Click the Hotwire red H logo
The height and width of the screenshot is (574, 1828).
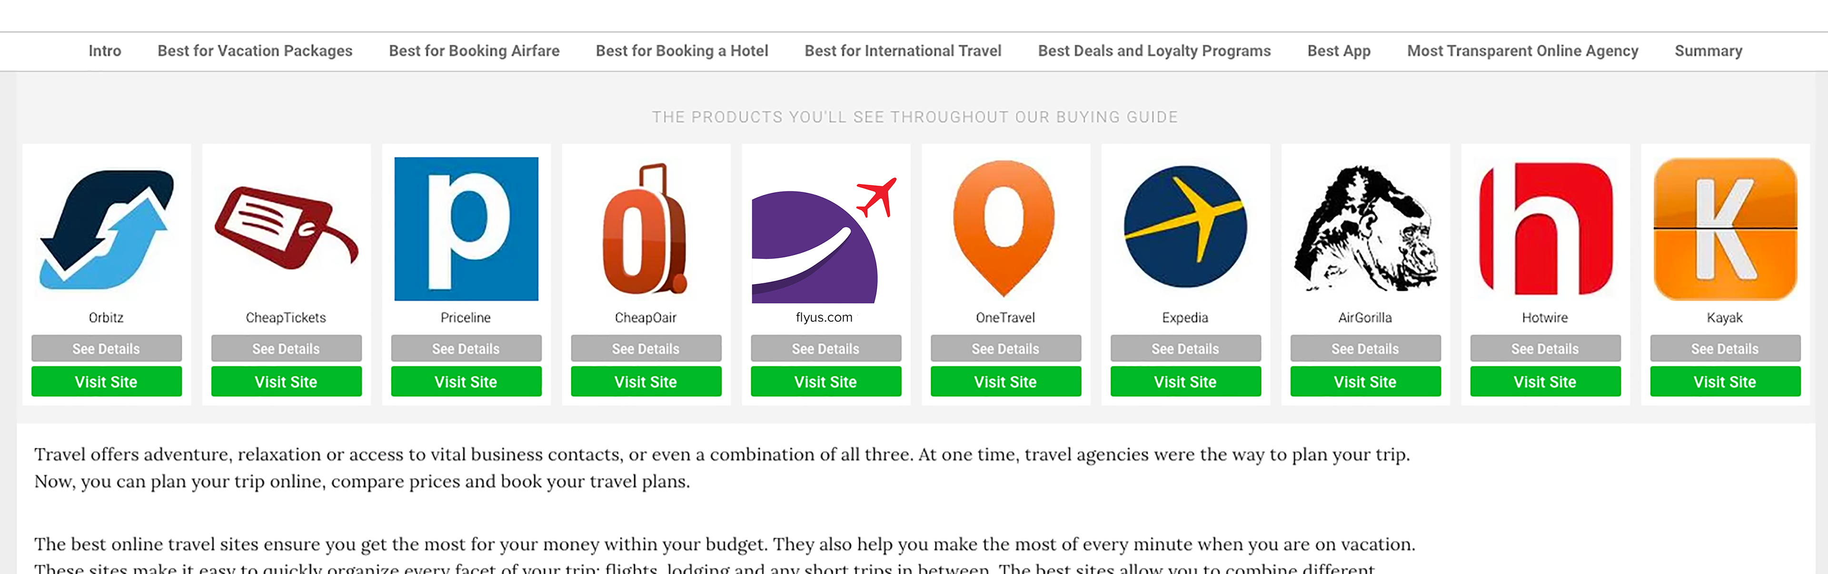tap(1546, 228)
